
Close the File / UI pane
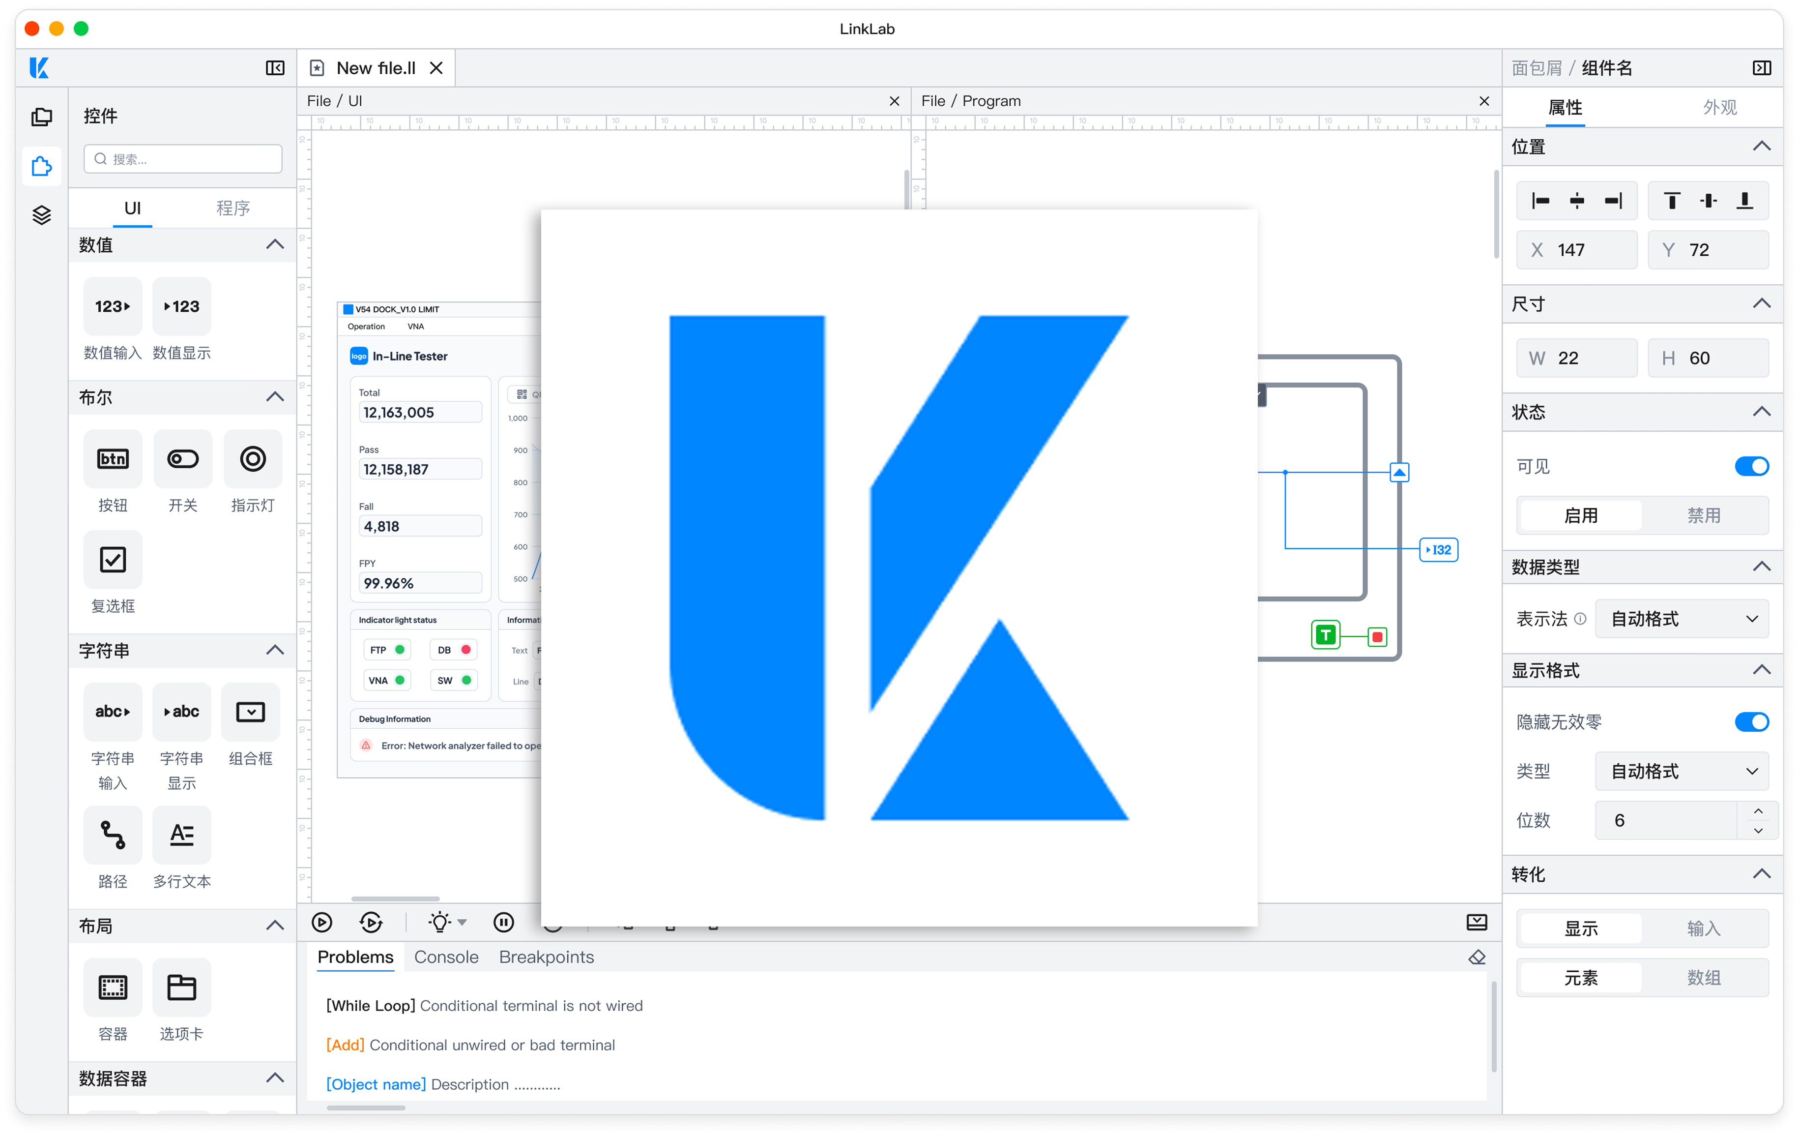pyautogui.click(x=894, y=101)
